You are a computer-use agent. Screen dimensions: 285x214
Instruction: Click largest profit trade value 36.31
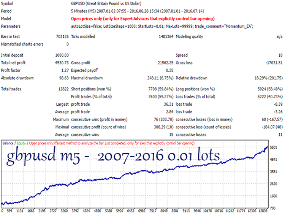(168, 105)
